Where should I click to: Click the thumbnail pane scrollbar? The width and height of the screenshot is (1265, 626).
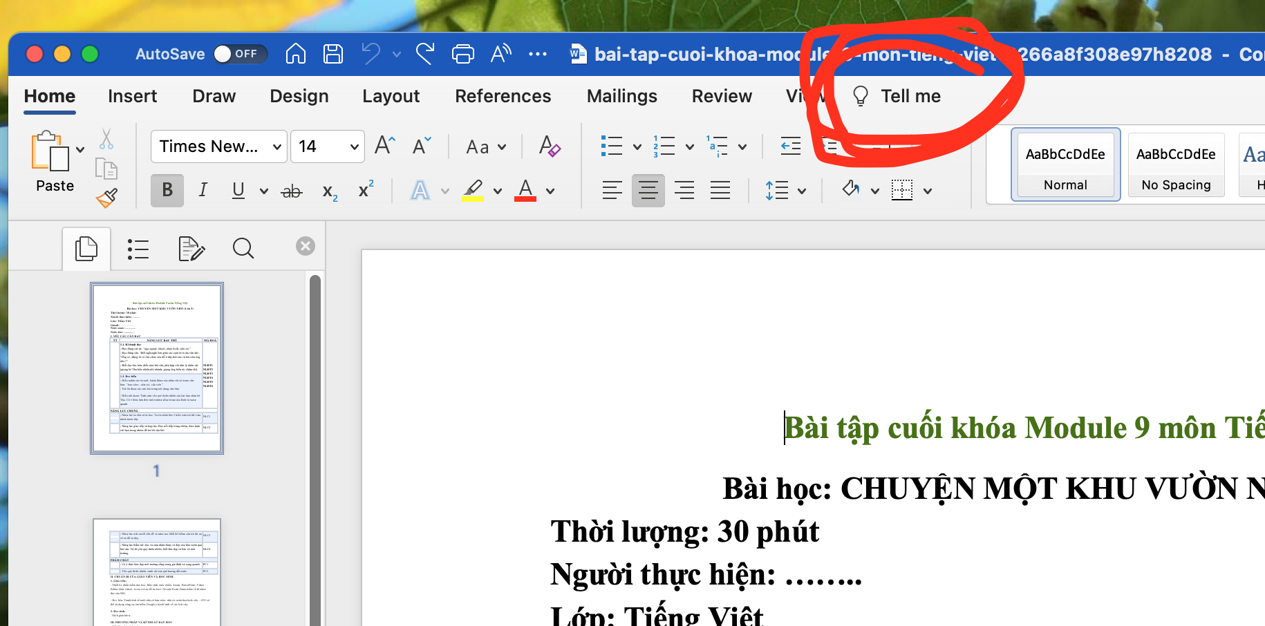[315, 449]
